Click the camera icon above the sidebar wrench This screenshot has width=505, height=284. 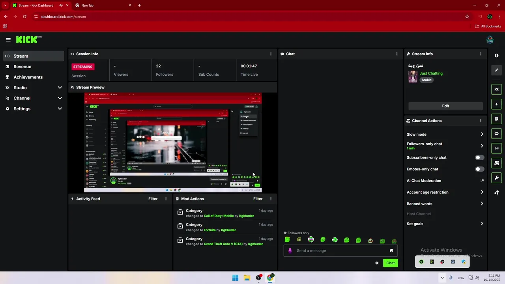[497, 163]
